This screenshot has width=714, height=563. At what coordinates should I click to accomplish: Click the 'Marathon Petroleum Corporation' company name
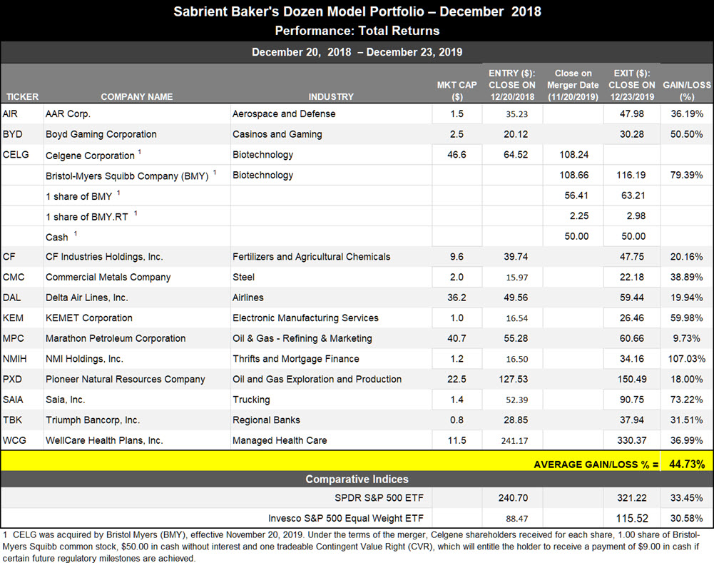[x=116, y=338]
